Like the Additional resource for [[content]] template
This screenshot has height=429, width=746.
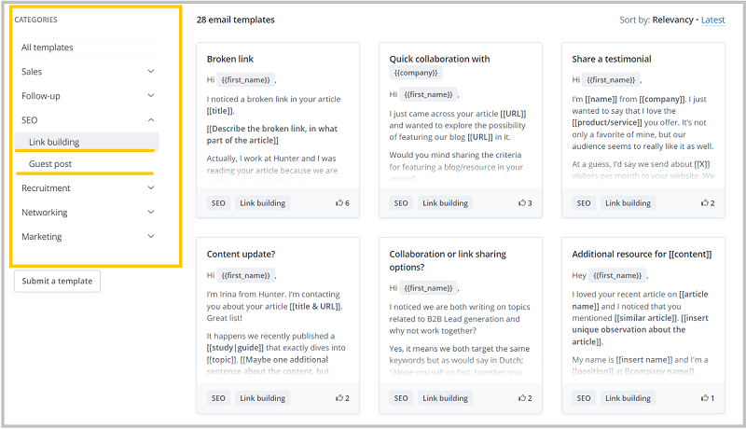click(x=705, y=398)
